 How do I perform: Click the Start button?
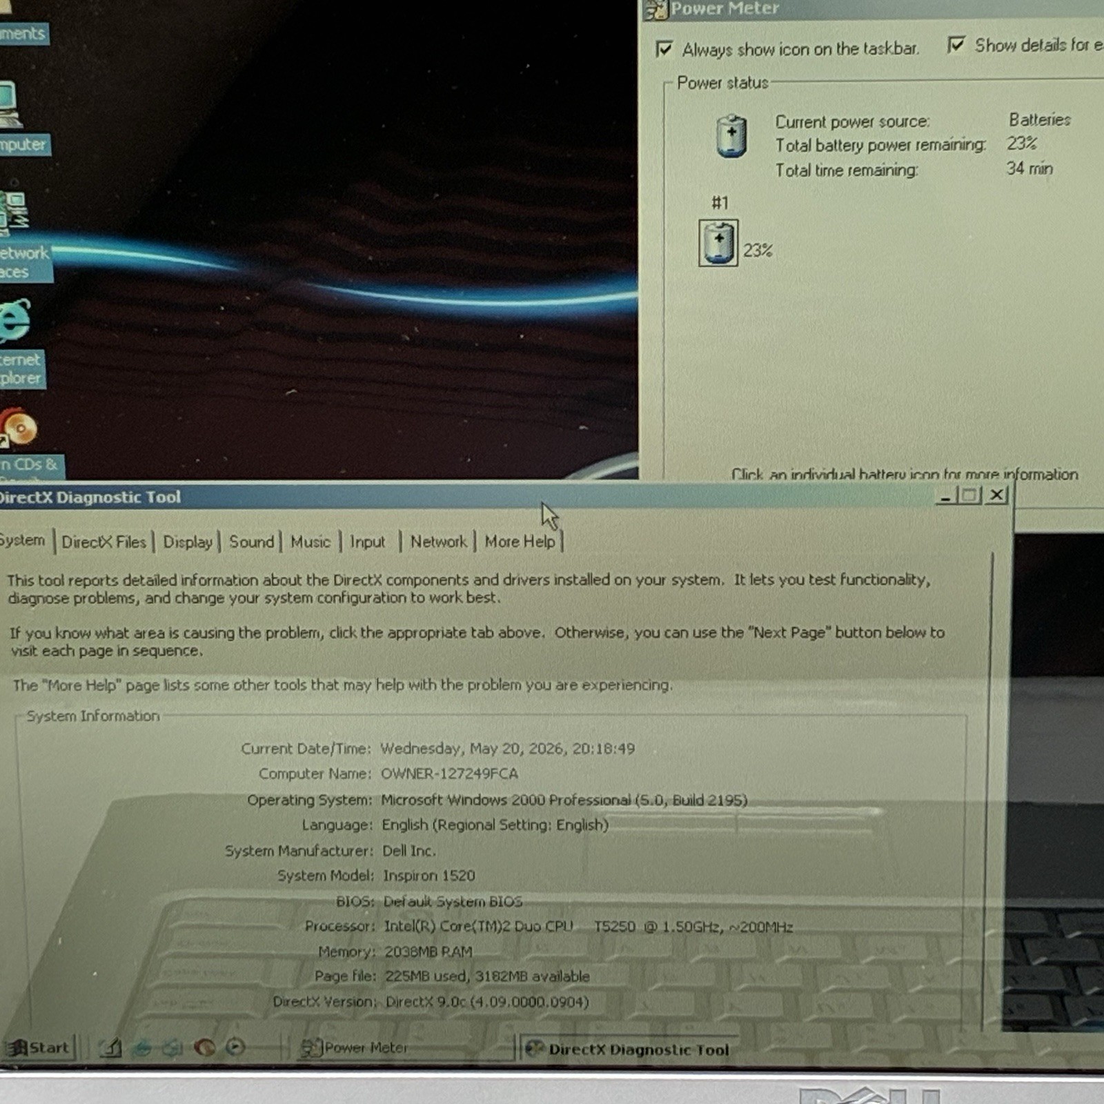(x=39, y=1047)
